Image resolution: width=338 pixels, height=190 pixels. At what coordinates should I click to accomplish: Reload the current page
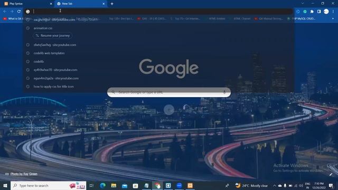coord(19,12)
